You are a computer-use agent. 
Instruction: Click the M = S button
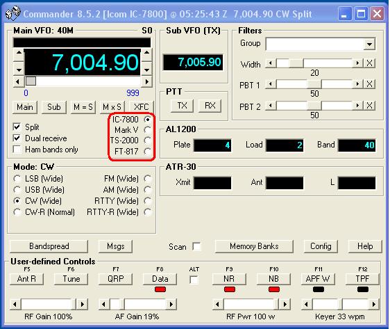(x=83, y=107)
